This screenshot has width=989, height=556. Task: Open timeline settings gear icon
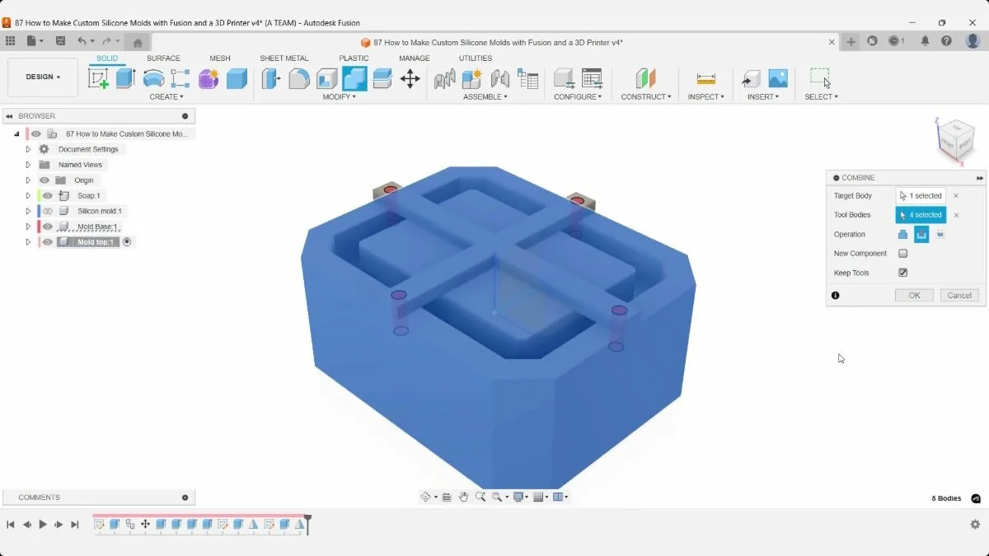[x=975, y=525]
